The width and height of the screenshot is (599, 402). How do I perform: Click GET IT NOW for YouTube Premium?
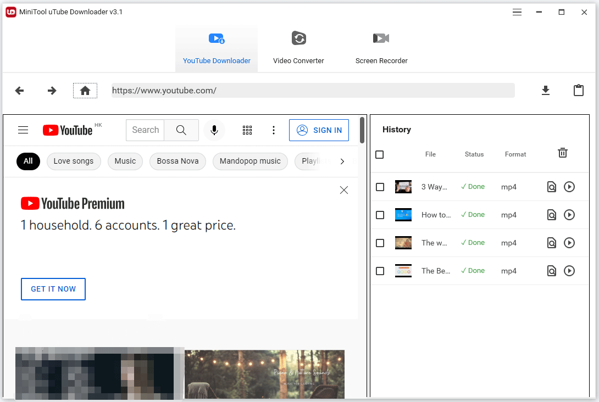[x=53, y=289]
